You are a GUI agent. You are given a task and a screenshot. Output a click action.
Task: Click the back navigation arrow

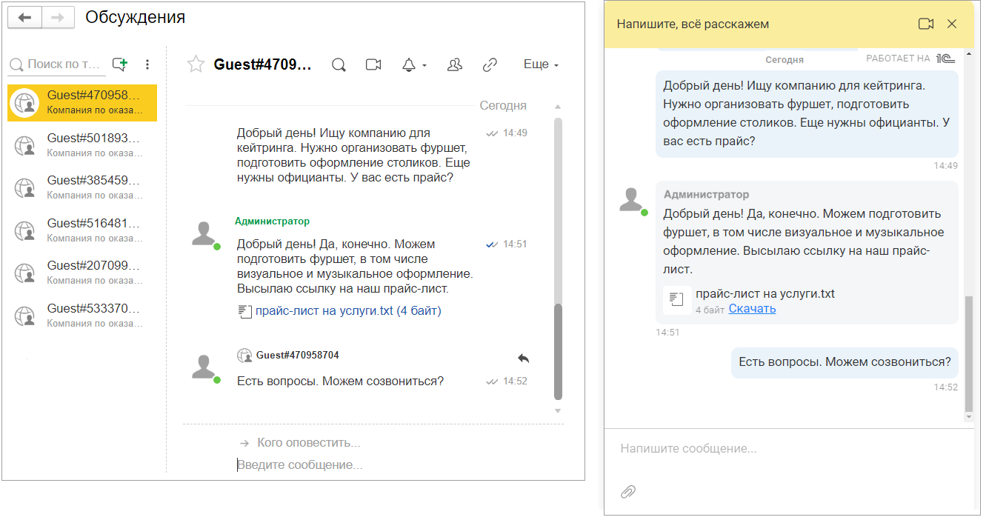pos(24,18)
